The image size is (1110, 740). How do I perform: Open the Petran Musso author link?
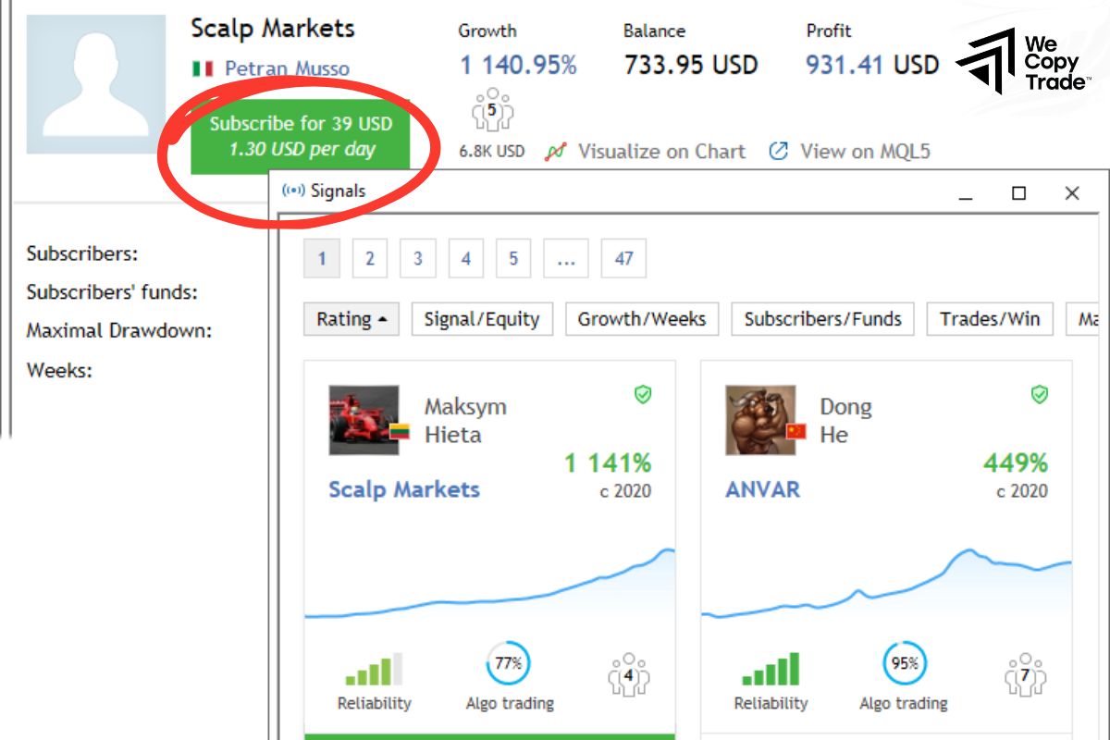click(287, 68)
